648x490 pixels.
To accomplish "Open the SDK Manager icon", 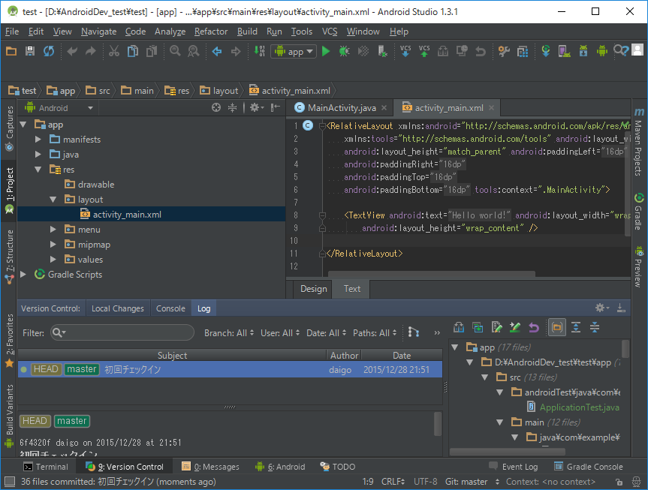I will tap(583, 51).
